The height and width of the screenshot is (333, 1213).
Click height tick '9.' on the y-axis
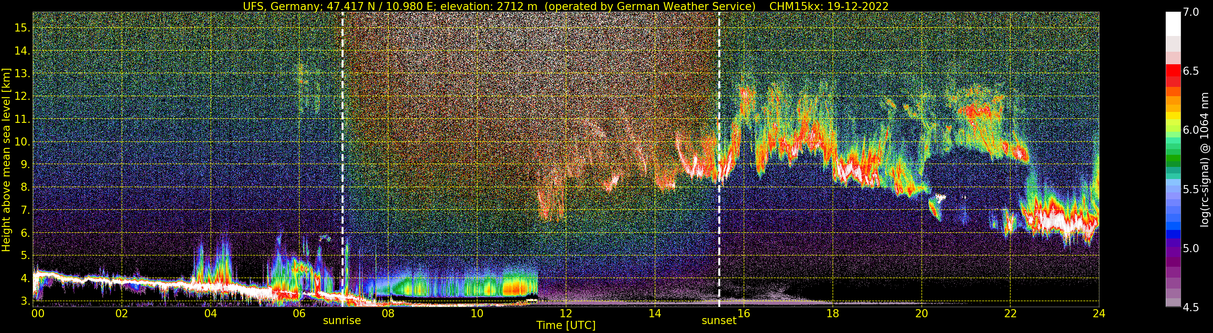coord(25,164)
